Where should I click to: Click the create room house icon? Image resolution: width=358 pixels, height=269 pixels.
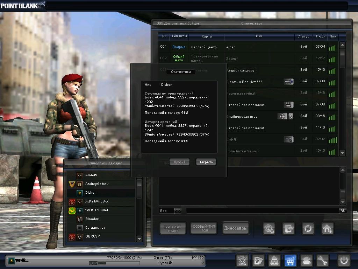(x=328, y=228)
